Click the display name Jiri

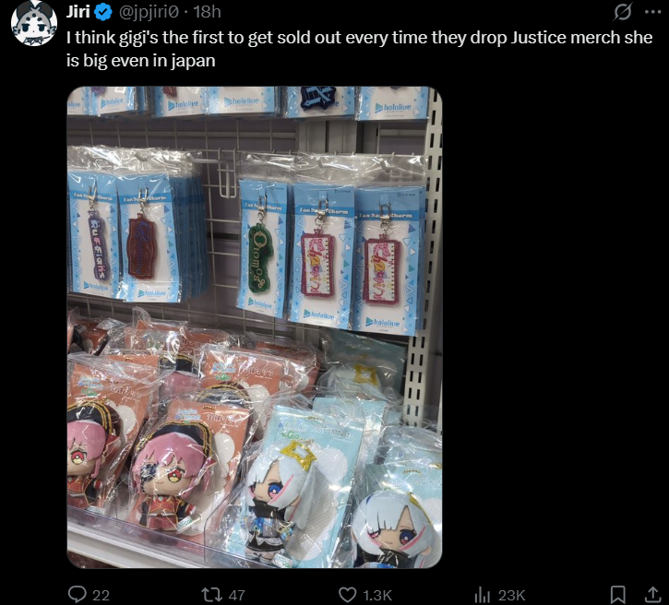click(x=78, y=12)
